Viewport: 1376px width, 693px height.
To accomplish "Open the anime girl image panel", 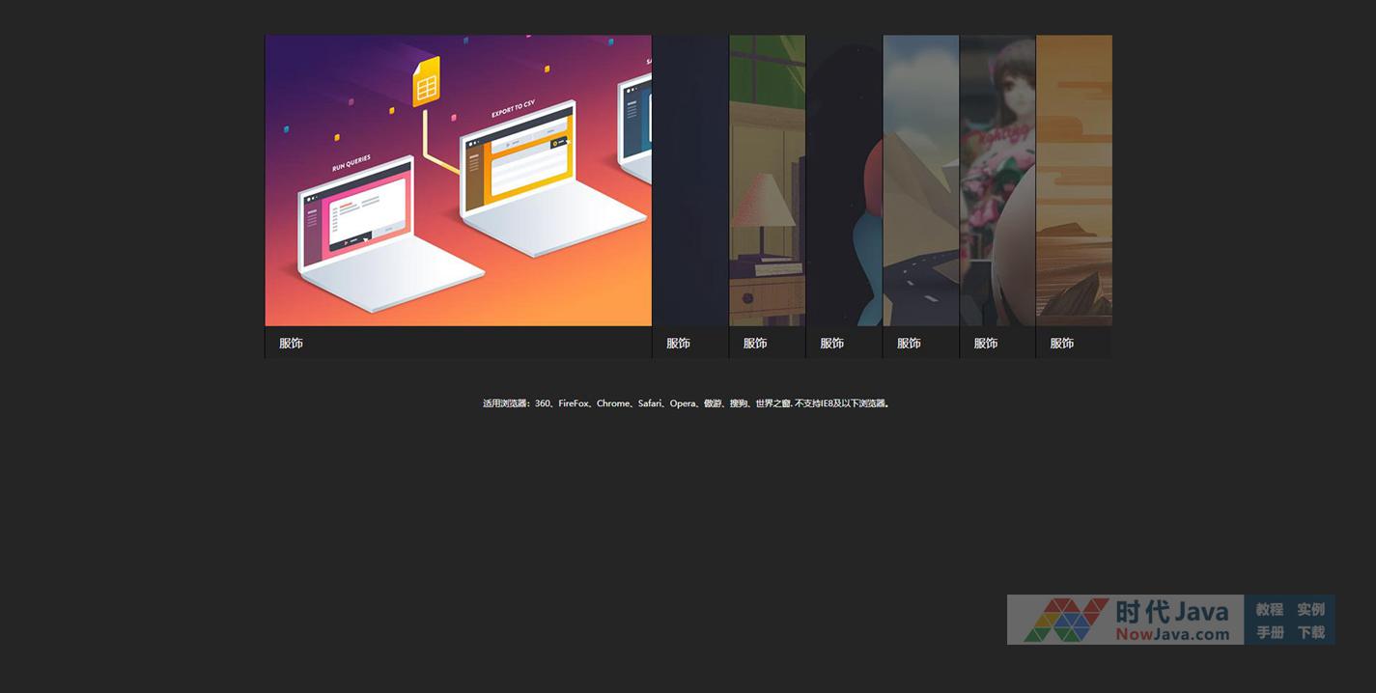I will pyautogui.click(x=997, y=180).
